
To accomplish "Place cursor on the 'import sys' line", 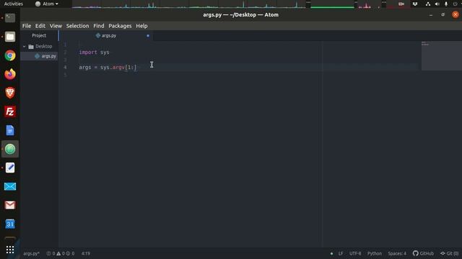I will (x=94, y=53).
